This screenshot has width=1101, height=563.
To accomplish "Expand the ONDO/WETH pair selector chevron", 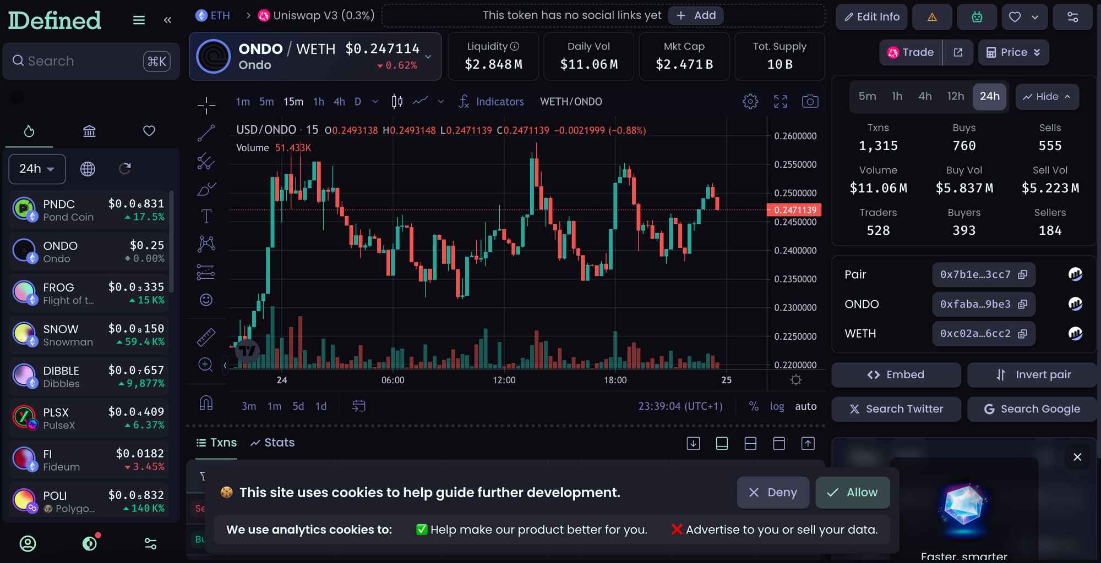I will 428,57.
